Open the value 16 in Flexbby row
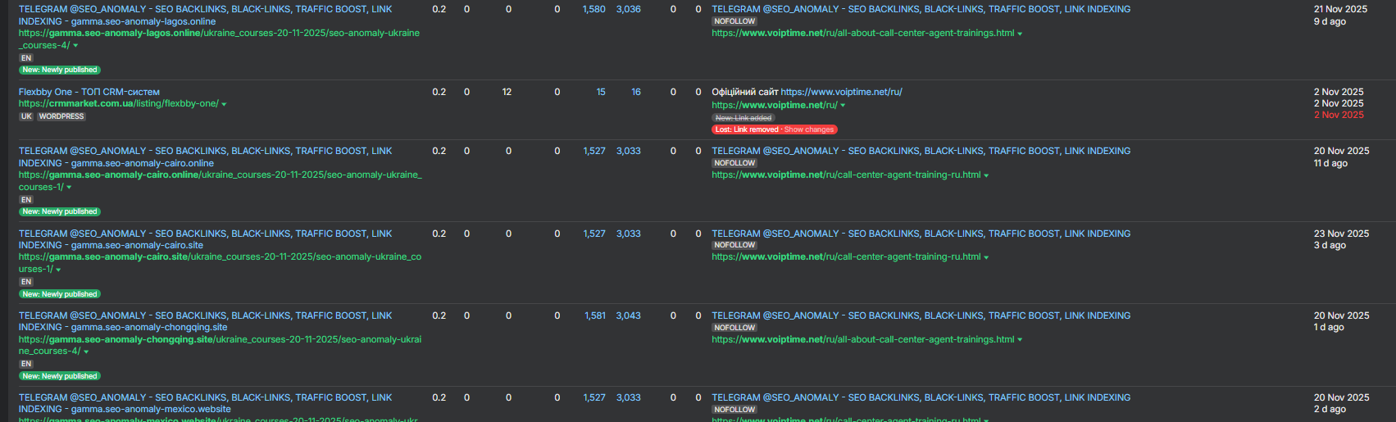The image size is (1396, 422). click(x=636, y=92)
